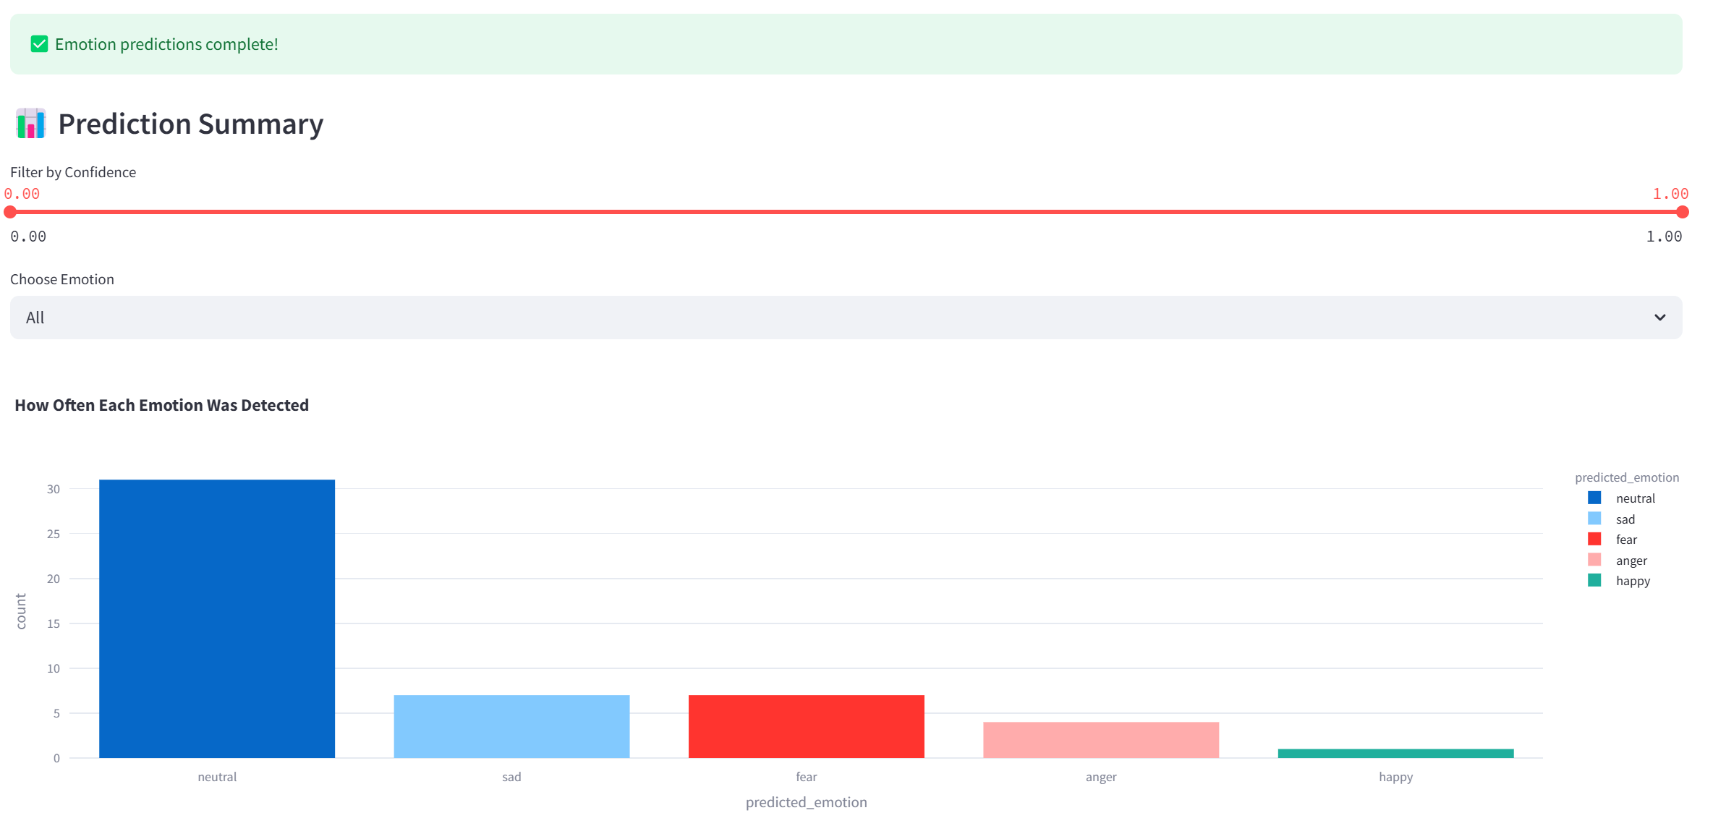
Task: Toggle happy series in chart legend
Action: 1632,581
